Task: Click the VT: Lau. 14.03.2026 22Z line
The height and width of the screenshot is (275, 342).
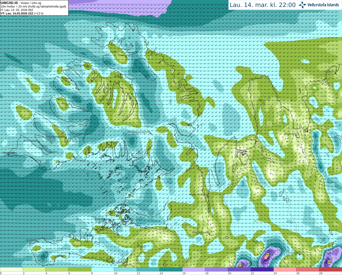Action: 22,13
